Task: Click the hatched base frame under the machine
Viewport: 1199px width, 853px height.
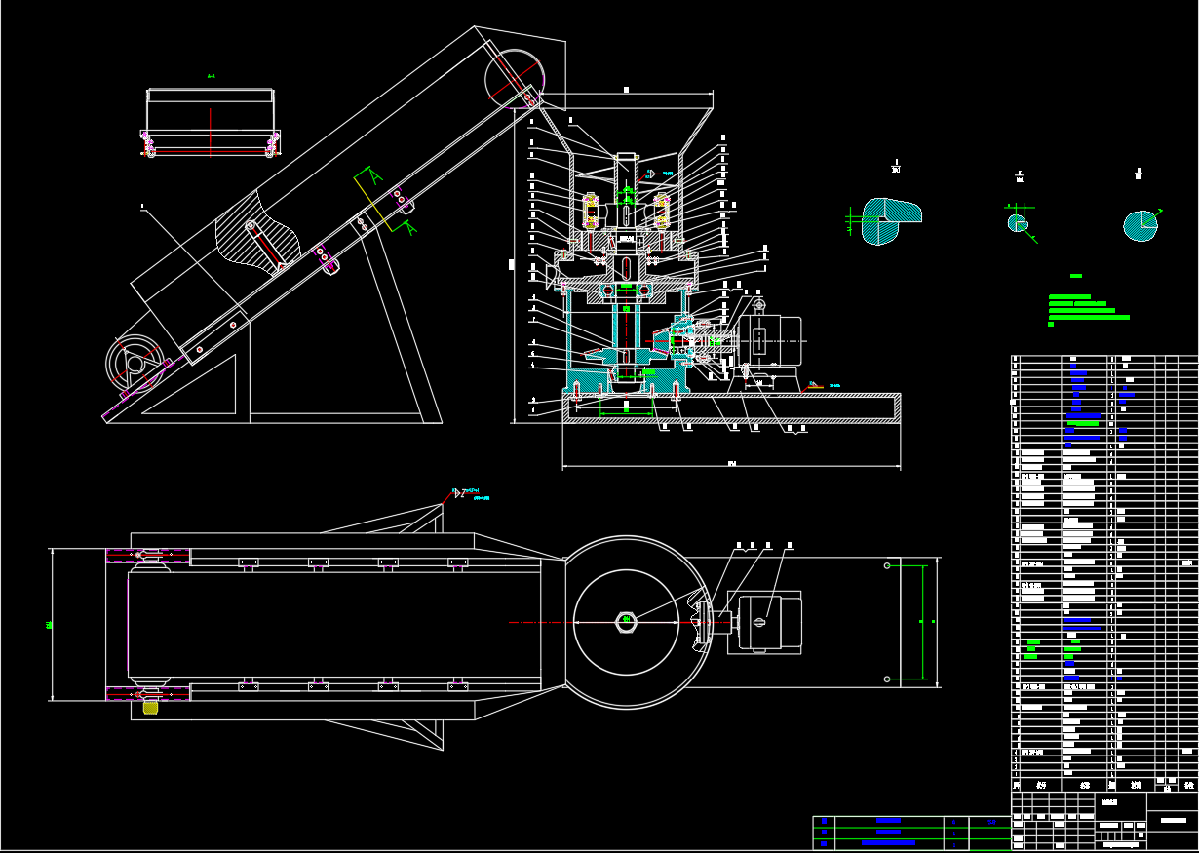Action: point(731,407)
